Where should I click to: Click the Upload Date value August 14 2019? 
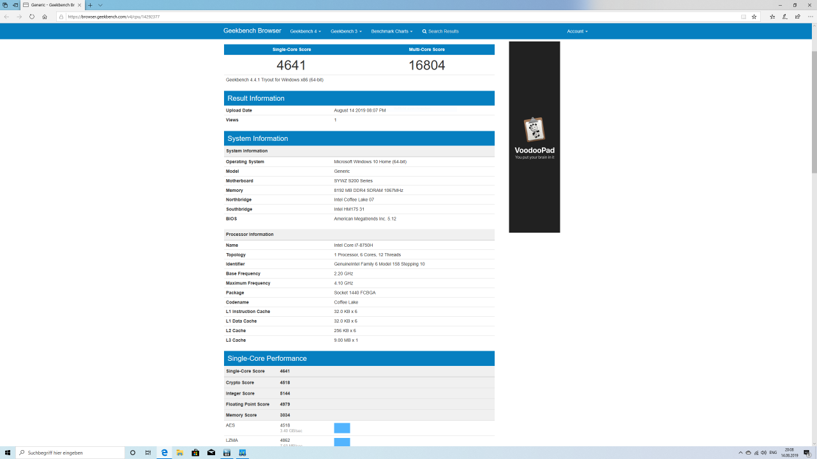click(x=359, y=110)
